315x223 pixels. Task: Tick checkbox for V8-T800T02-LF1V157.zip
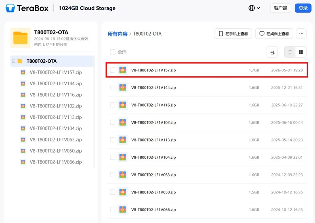pos(113,70)
